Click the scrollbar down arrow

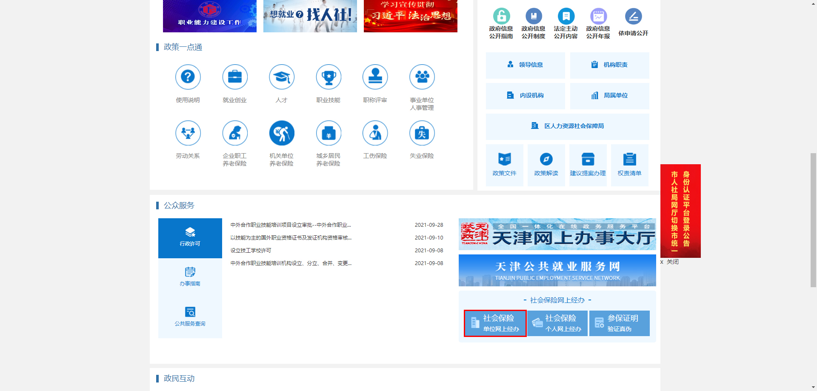[813, 387]
